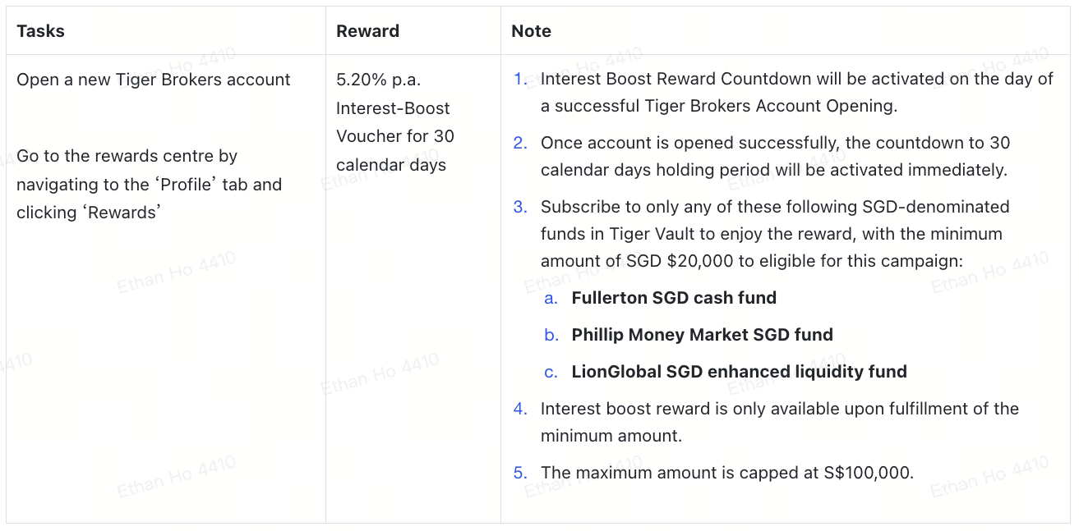Image resolution: width=1079 pixels, height=531 pixels.
Task: Click list number 5 marker in Note
Action: (520, 473)
